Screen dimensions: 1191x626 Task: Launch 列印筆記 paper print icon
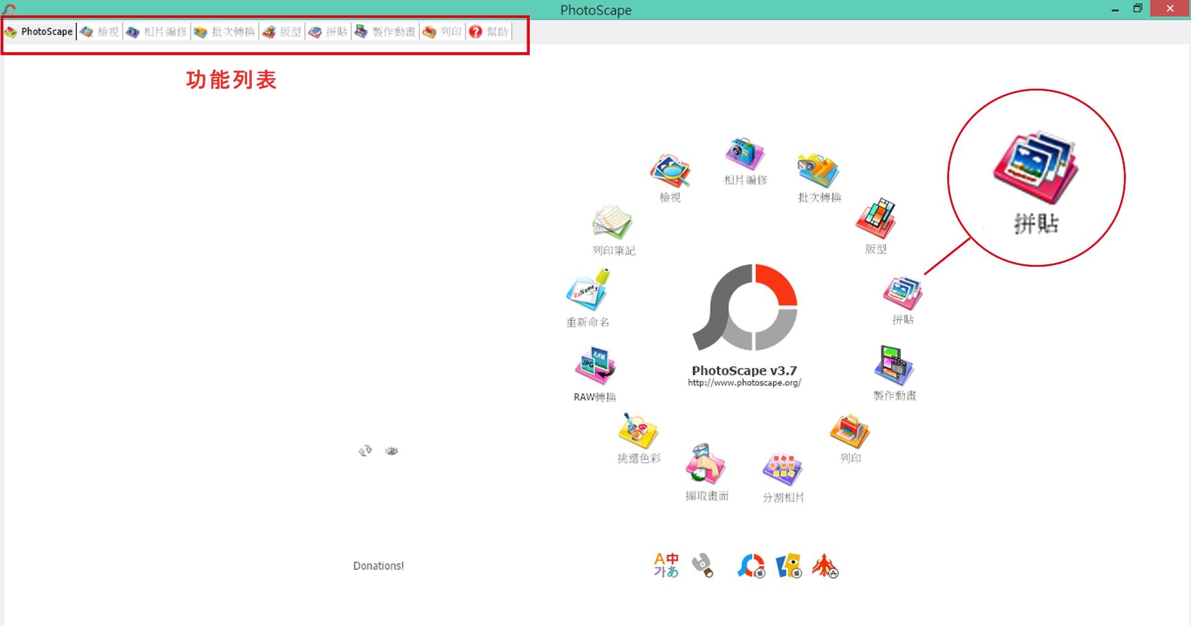click(x=612, y=223)
